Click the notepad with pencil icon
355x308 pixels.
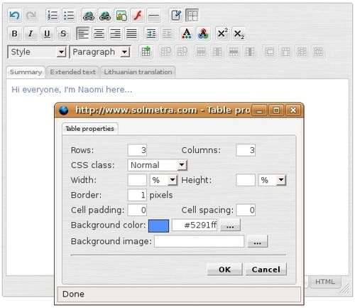coord(176,16)
